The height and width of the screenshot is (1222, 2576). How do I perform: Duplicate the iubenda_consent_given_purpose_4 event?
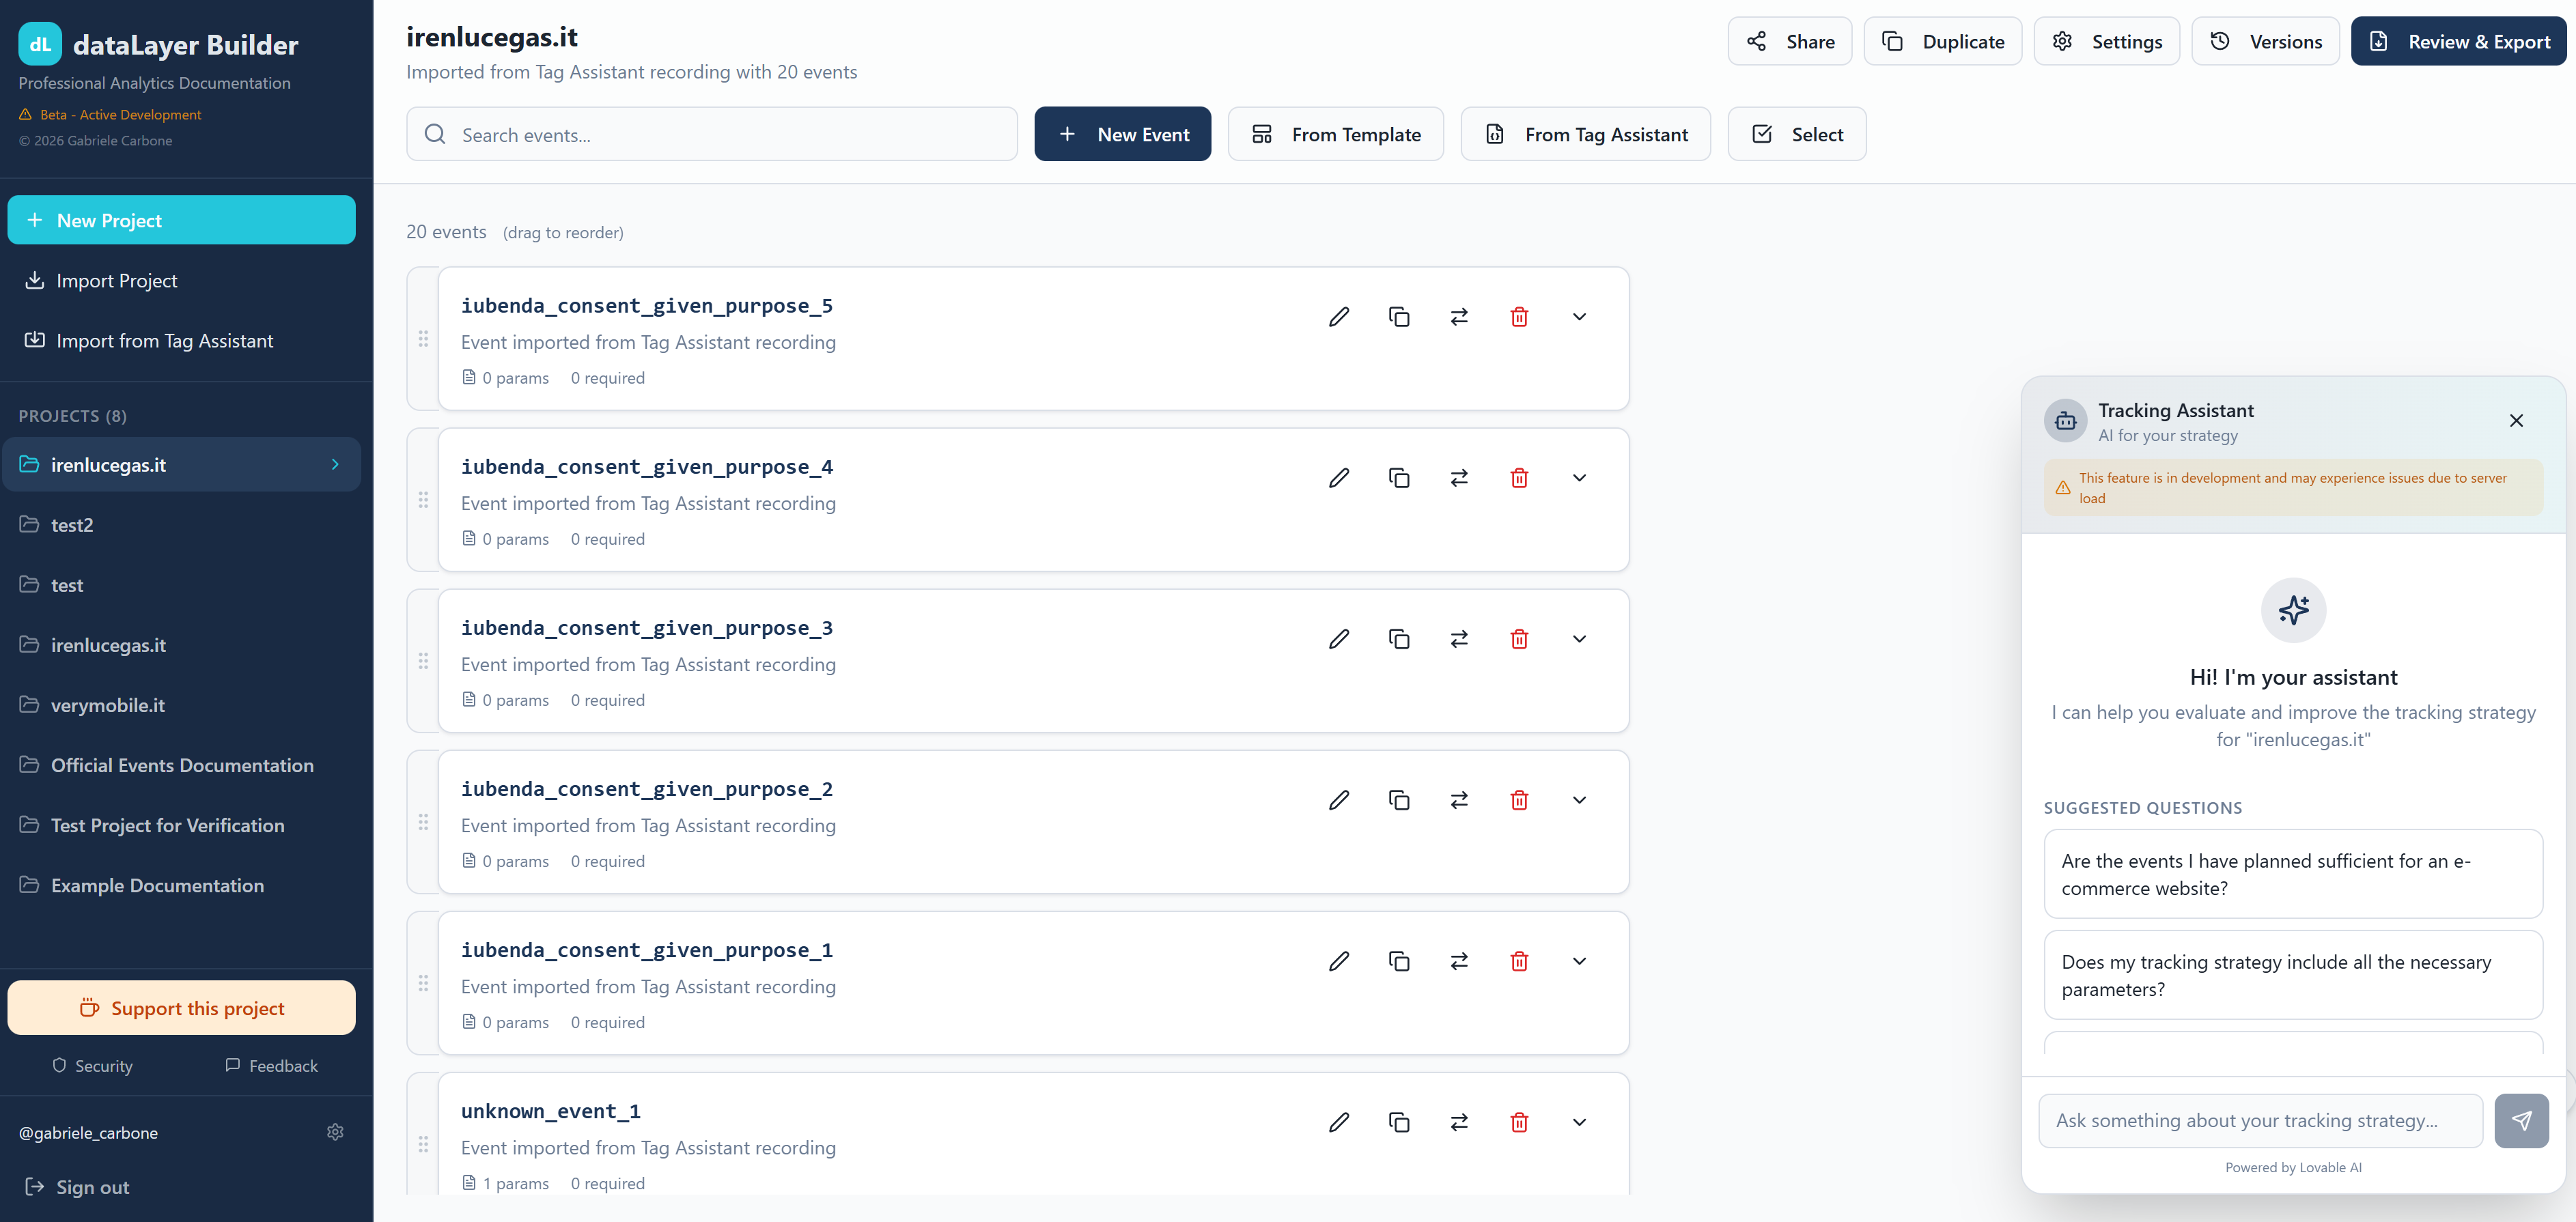[x=1399, y=478]
